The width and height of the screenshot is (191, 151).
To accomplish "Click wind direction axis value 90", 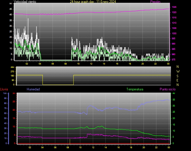I will (x=13, y=80).
